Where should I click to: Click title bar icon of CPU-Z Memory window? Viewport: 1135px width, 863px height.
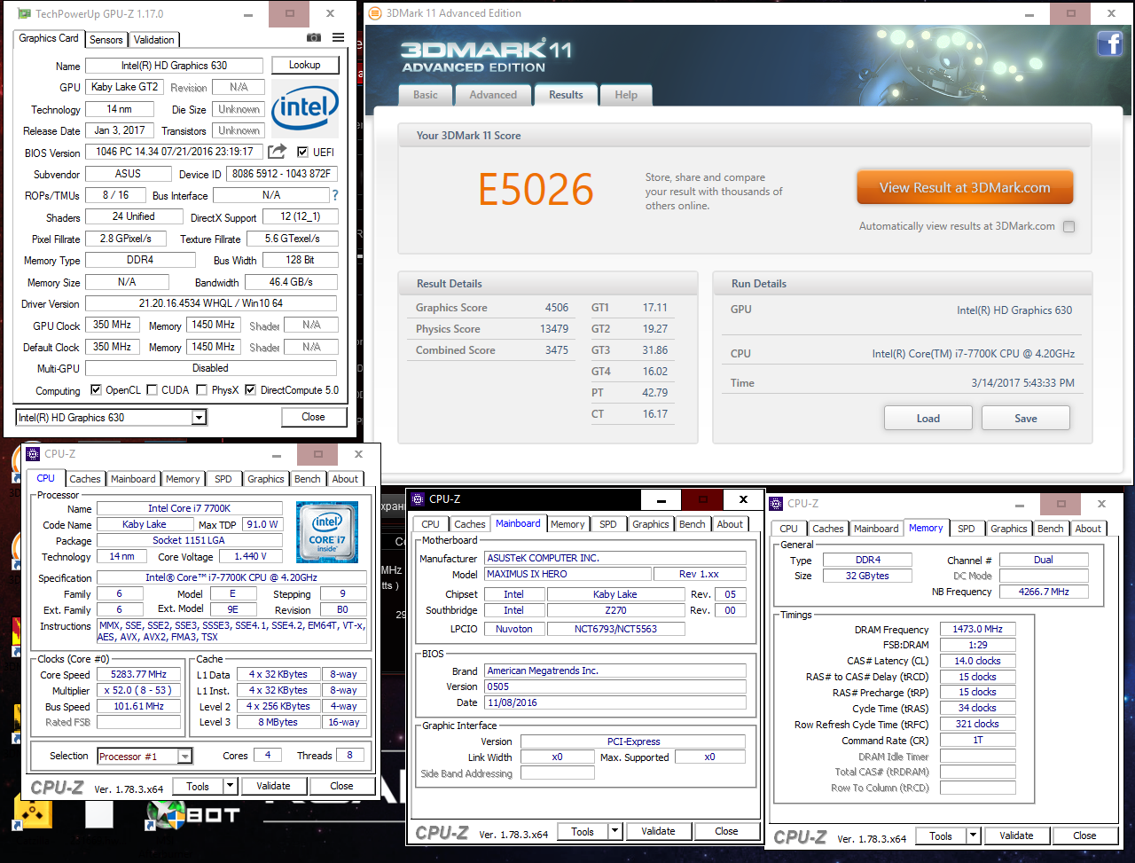click(x=777, y=503)
